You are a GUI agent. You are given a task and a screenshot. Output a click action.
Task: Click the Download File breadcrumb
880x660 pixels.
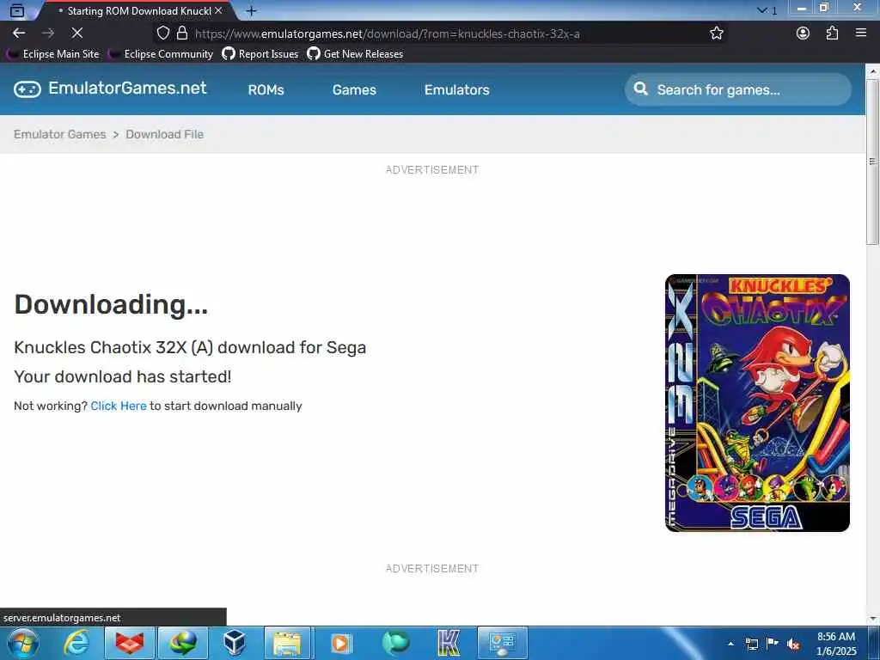(164, 134)
